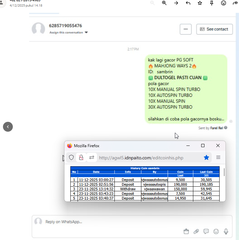The height and width of the screenshot is (240, 239).
Task: Click the right arrow next icon
Action: (176, 3)
